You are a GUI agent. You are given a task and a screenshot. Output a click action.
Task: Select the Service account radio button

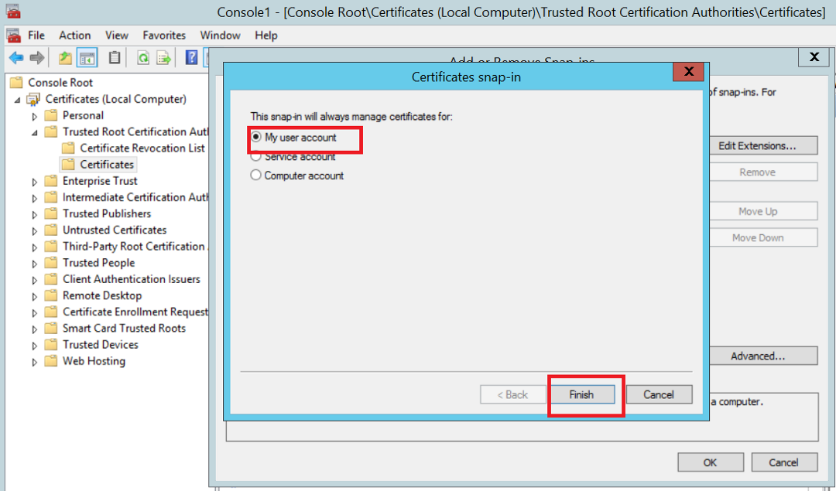tap(256, 156)
